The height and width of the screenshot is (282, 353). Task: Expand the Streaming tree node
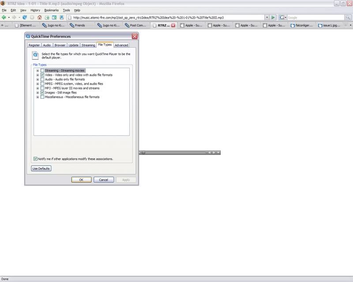[x=38, y=70]
